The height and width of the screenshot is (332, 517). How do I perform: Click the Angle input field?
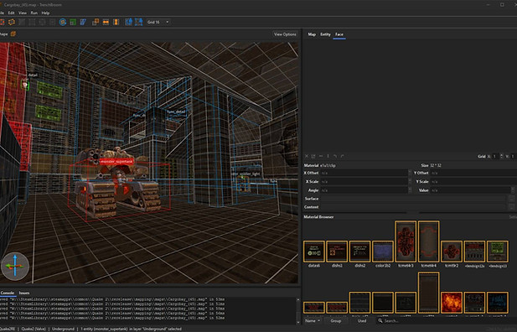click(x=364, y=190)
